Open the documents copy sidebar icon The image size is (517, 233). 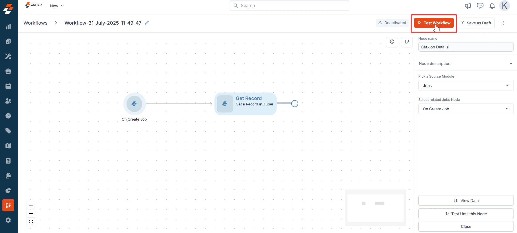point(8,176)
